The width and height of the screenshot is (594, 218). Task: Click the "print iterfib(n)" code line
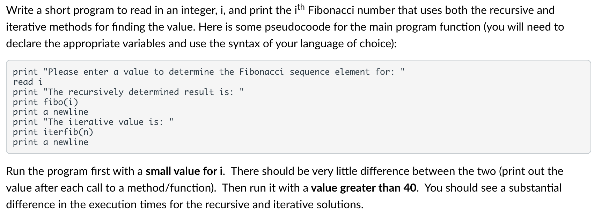pos(53,132)
